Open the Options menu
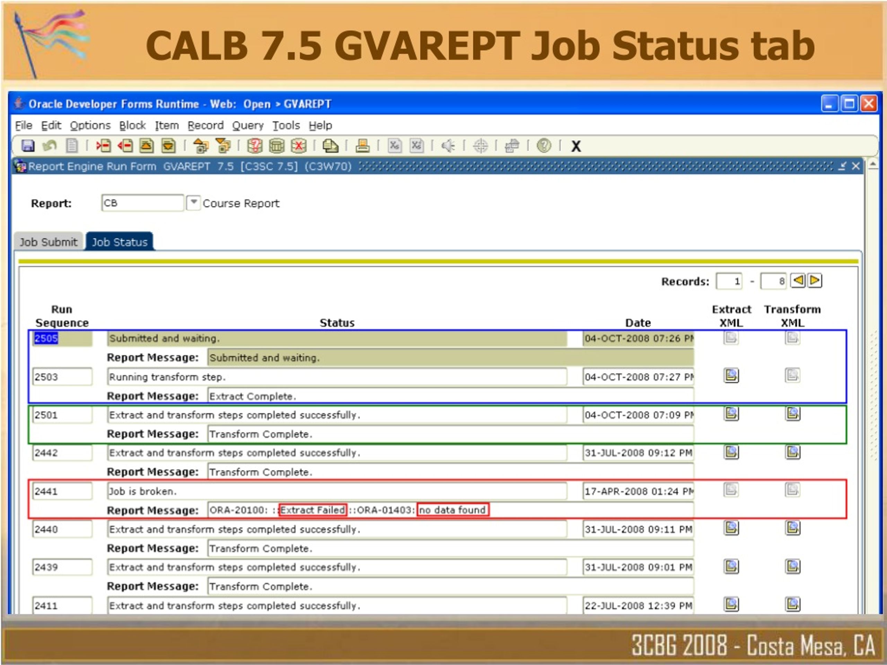This screenshot has height=665, width=887. coord(90,125)
